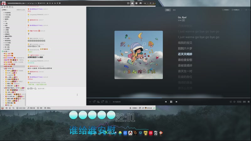Open the yellow bear icon in dock
Viewport: 251px width, 141px height.
point(146,133)
